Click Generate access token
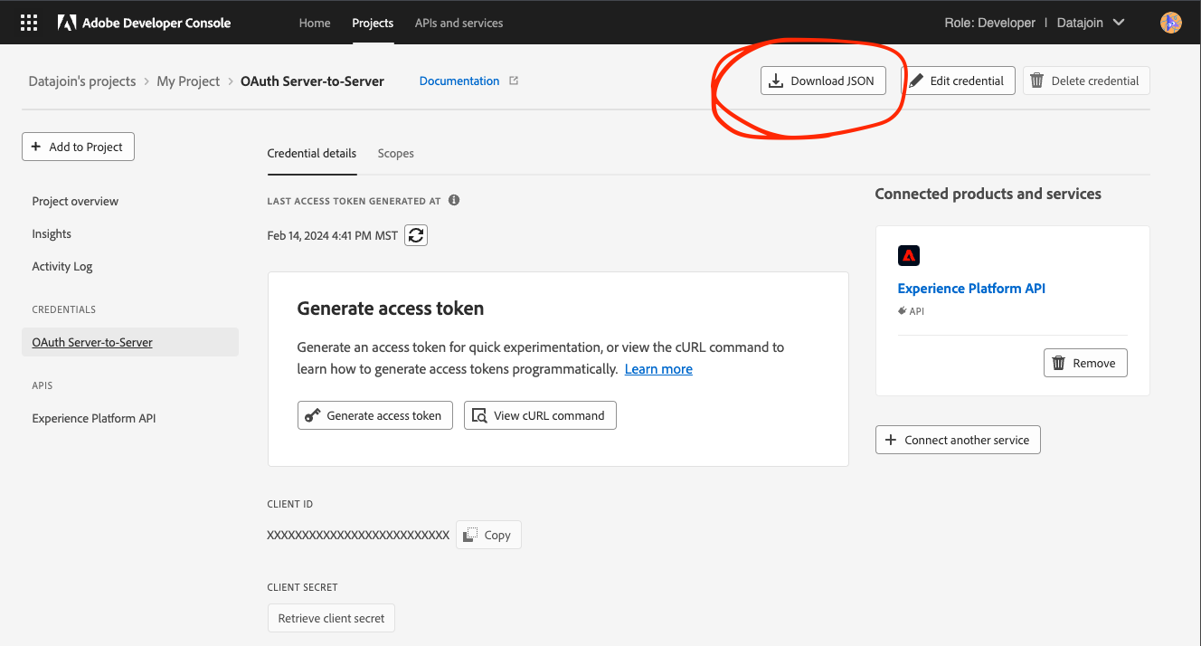The image size is (1201, 646). (374, 415)
